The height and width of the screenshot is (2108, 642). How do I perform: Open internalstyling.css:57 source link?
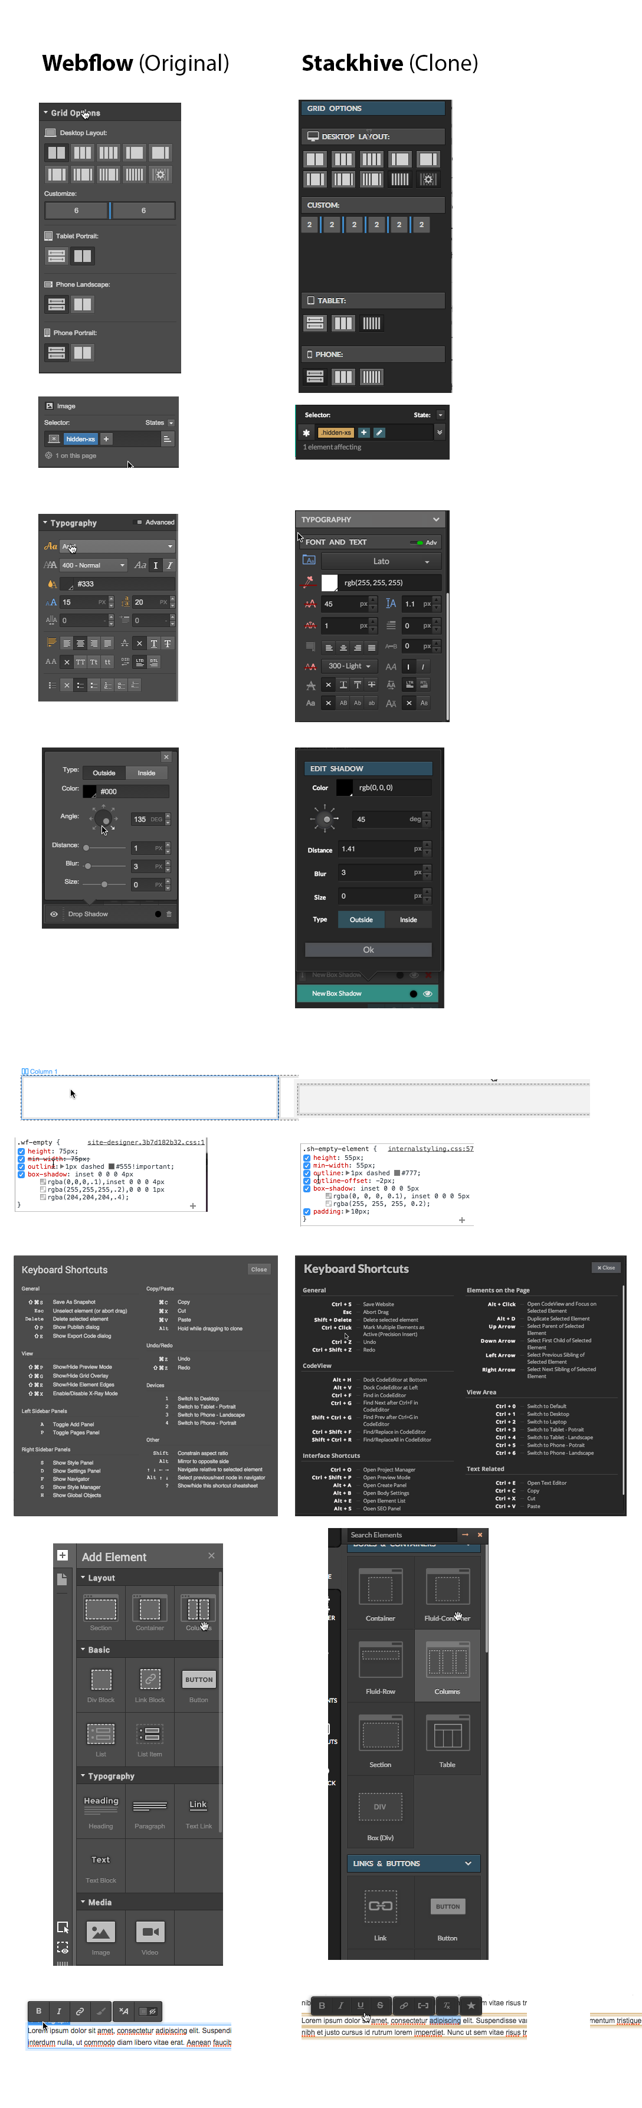[431, 1148]
